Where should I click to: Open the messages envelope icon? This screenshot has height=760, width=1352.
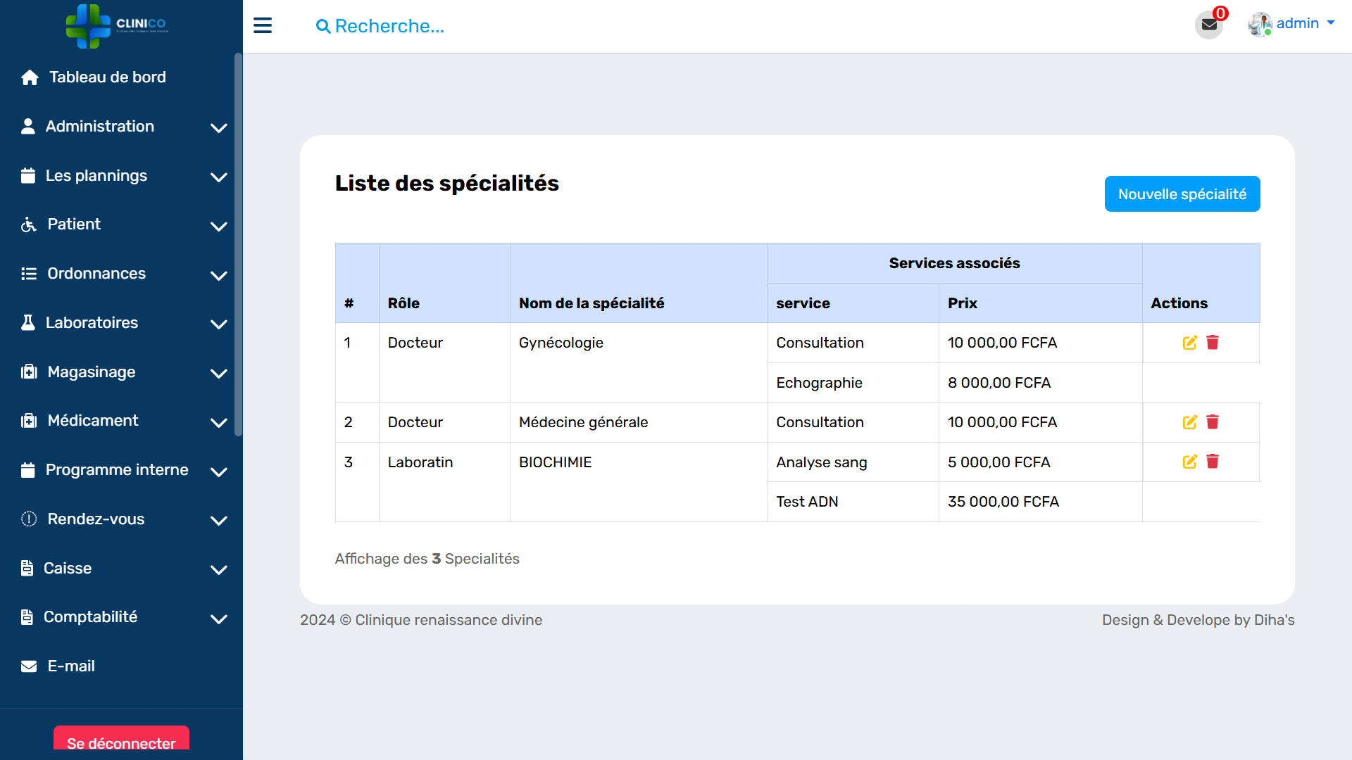pos(1209,25)
